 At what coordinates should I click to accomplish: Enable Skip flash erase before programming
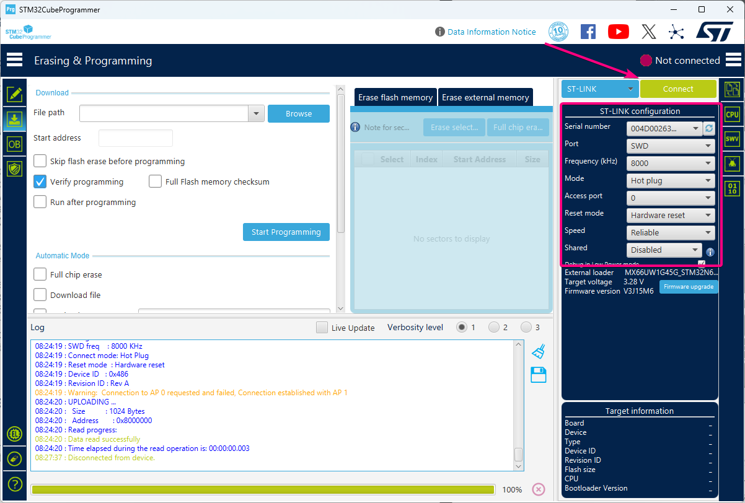(40, 160)
